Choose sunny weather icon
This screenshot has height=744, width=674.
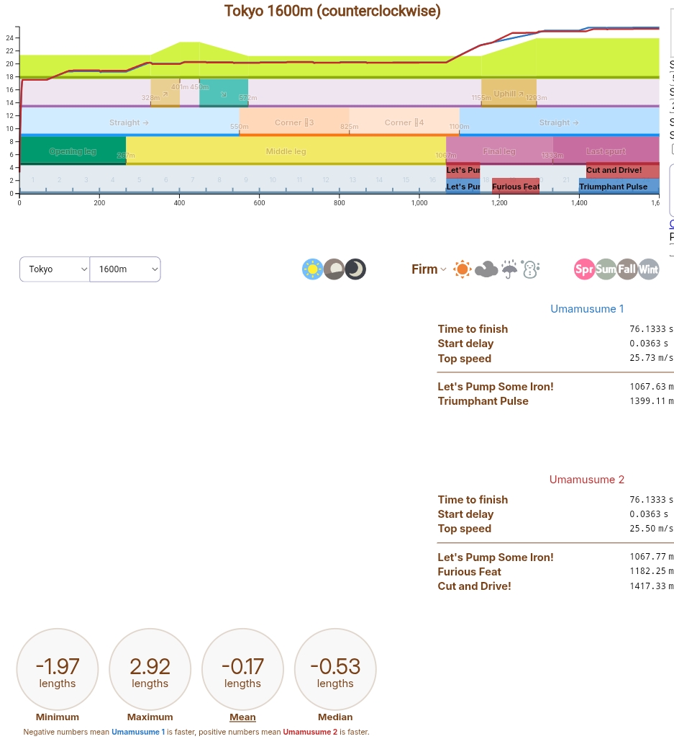tap(462, 269)
